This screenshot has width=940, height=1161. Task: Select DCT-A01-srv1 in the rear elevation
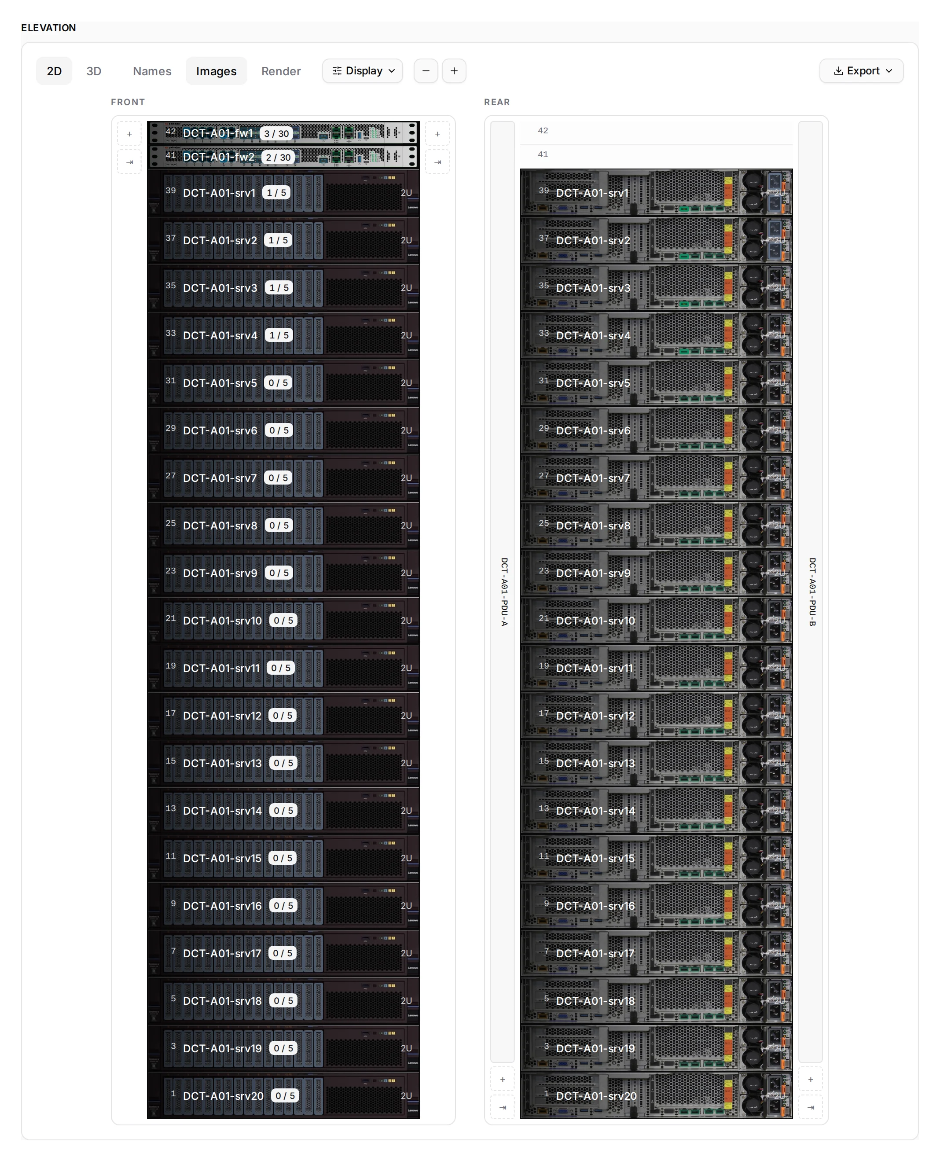[656, 193]
